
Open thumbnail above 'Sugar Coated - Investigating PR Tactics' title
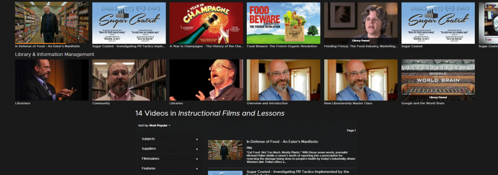tap(129, 23)
